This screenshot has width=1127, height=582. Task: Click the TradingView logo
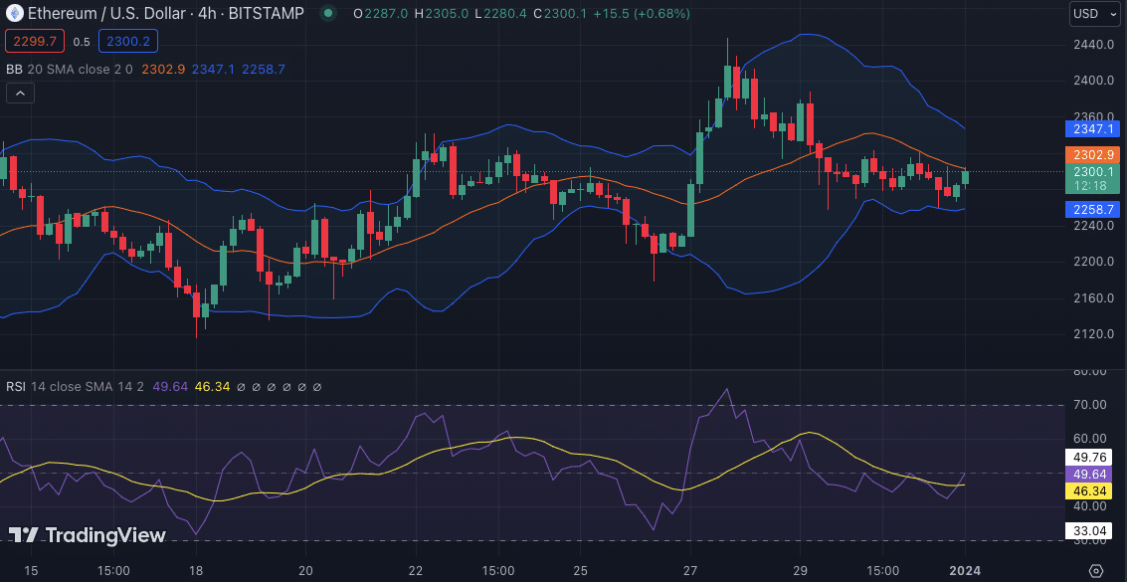(88, 535)
